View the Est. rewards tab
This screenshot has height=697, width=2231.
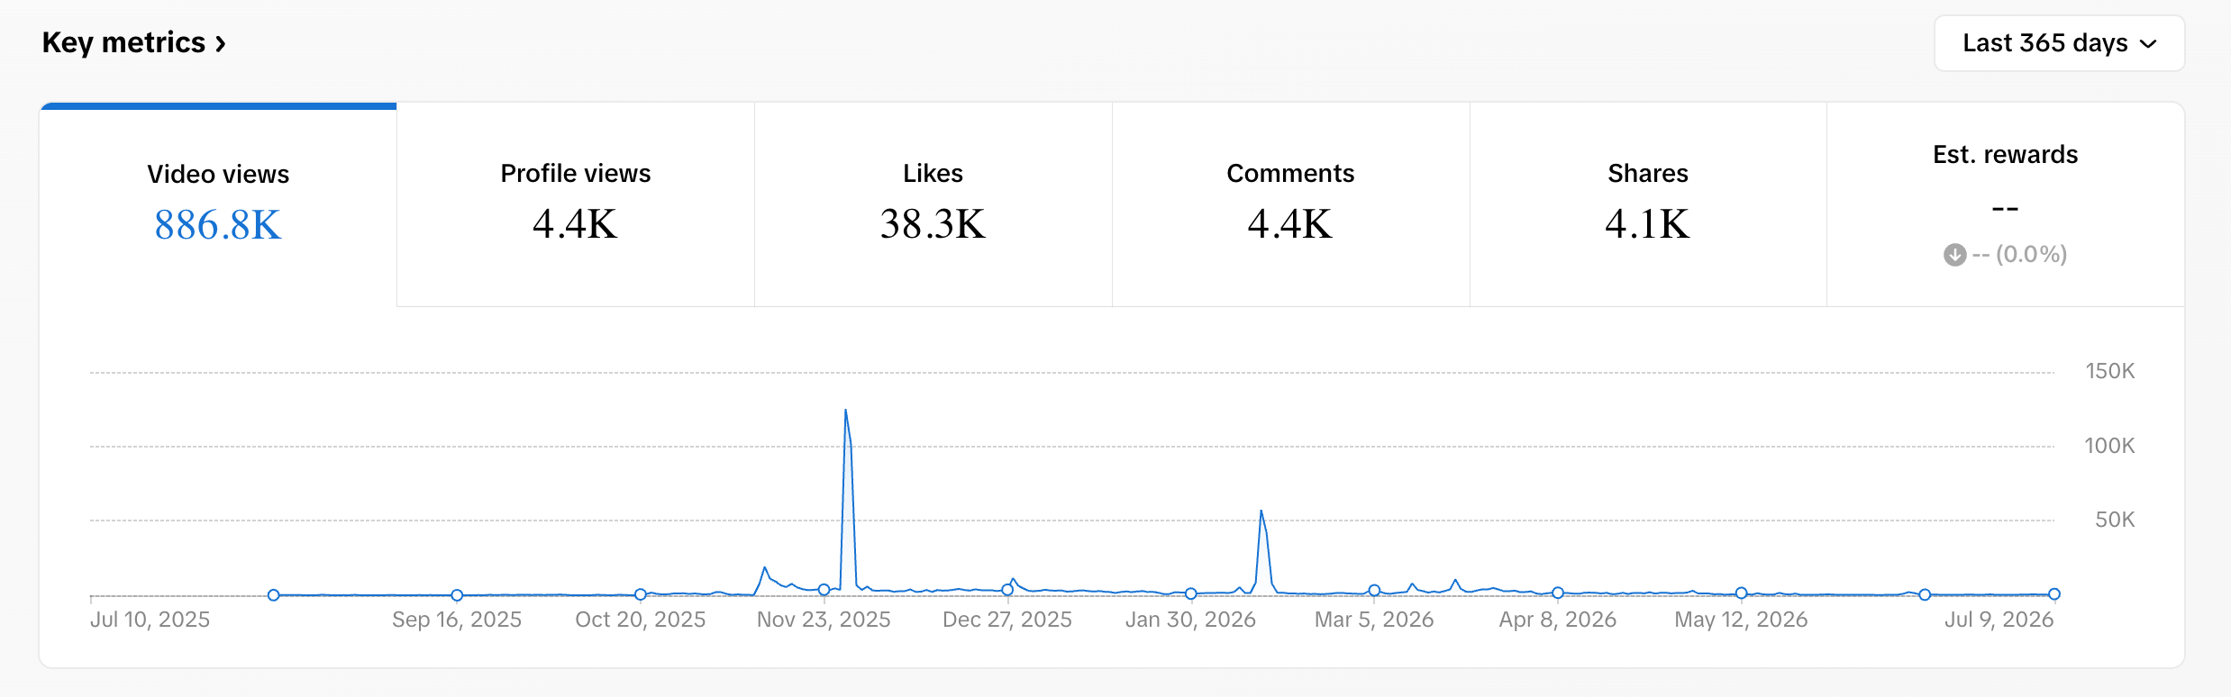point(2006,205)
